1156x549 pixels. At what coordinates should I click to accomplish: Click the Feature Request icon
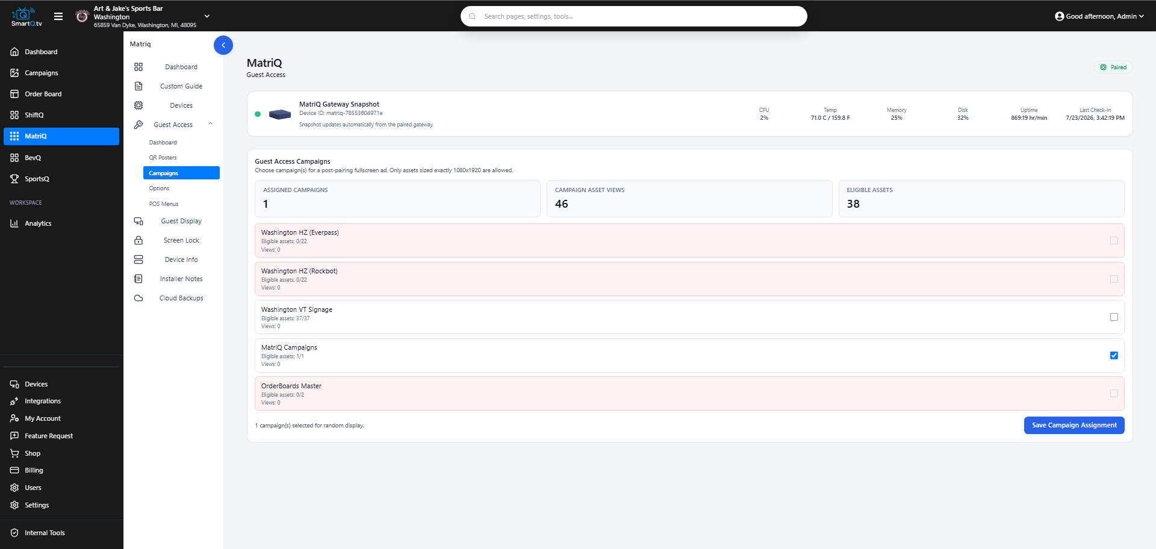coord(14,436)
